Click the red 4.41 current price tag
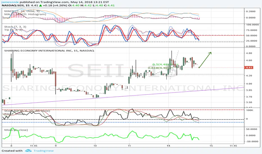 tap(249, 67)
